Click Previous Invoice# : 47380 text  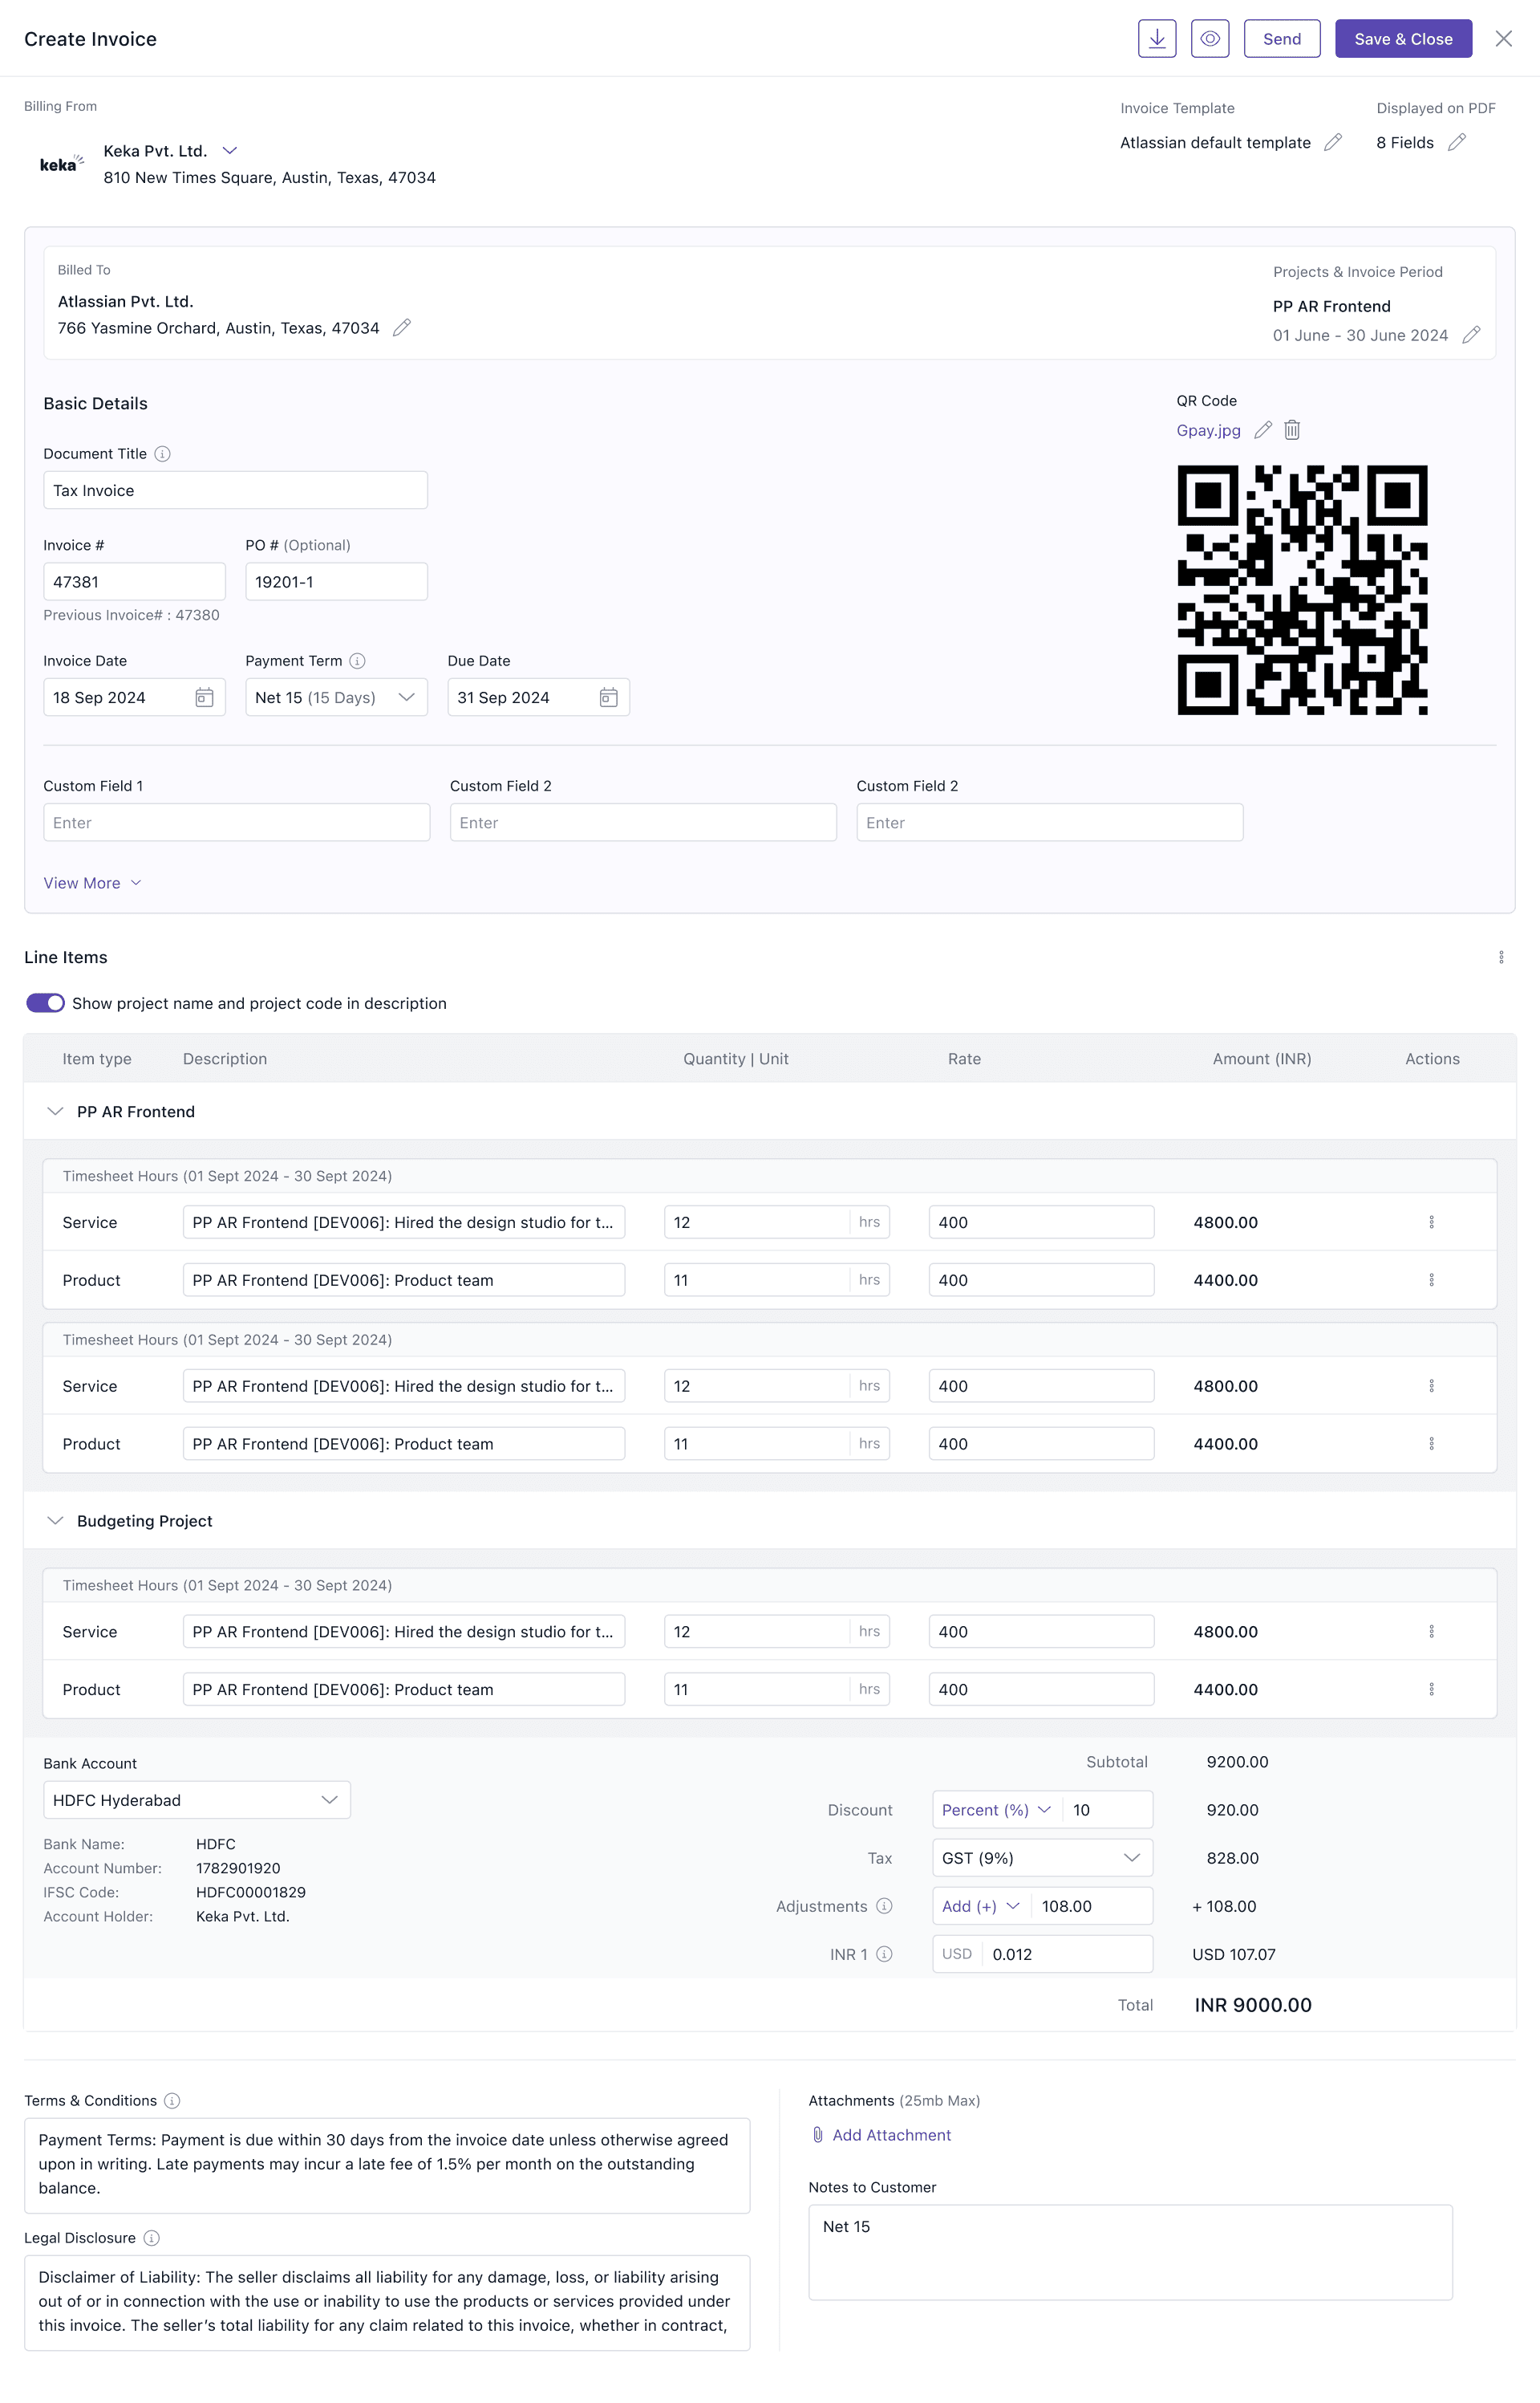[131, 616]
